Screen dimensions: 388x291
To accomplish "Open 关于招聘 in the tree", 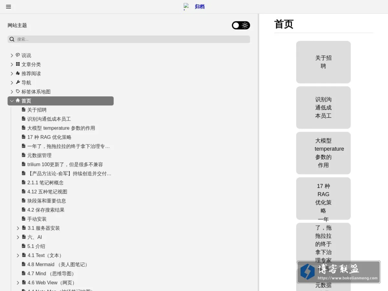I will (37, 110).
